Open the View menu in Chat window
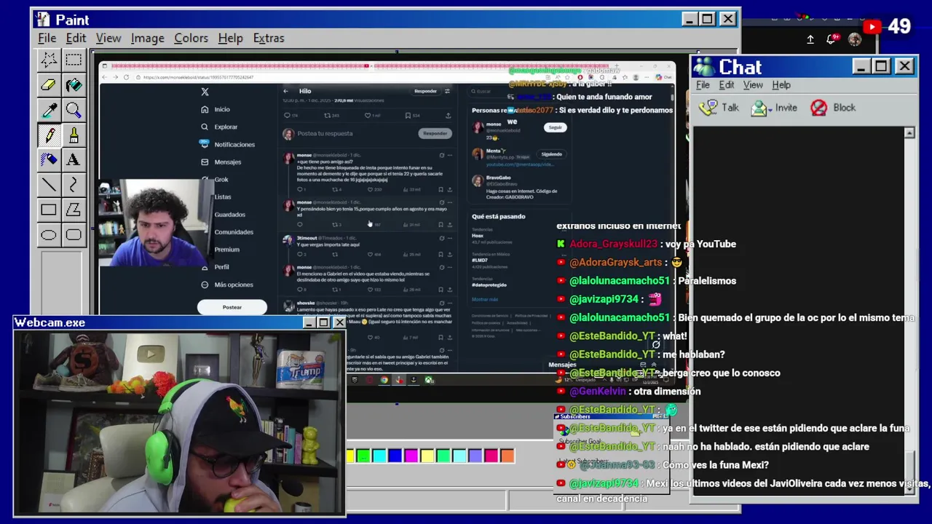The width and height of the screenshot is (932, 524). tap(753, 84)
